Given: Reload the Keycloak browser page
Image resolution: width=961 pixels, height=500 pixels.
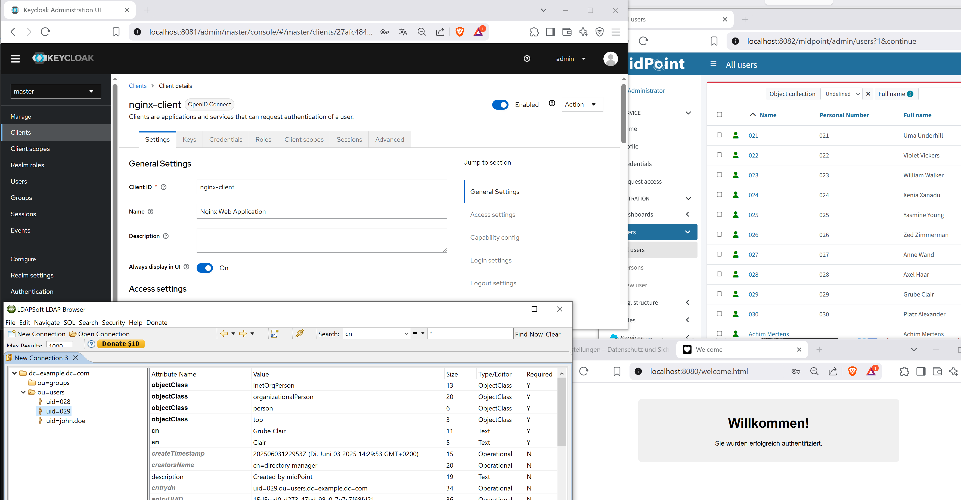Looking at the screenshot, I should point(45,32).
